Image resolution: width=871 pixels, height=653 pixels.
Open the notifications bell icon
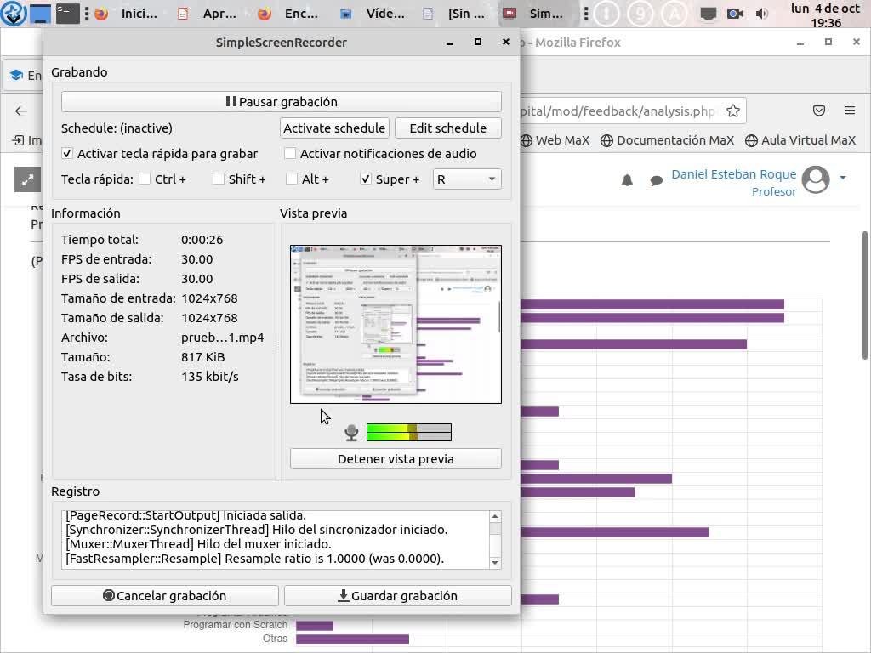click(627, 180)
